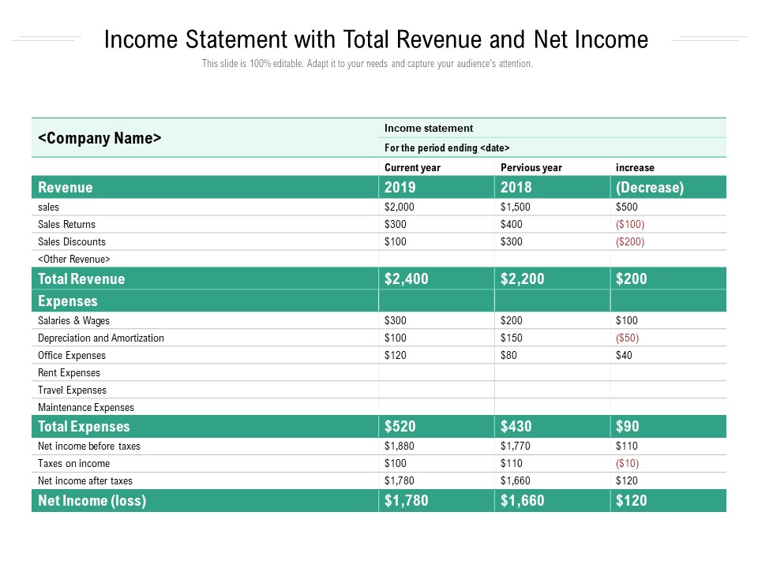The width and height of the screenshot is (758, 568).
Task: Select the 'Income statement' header label
Action: 428,128
